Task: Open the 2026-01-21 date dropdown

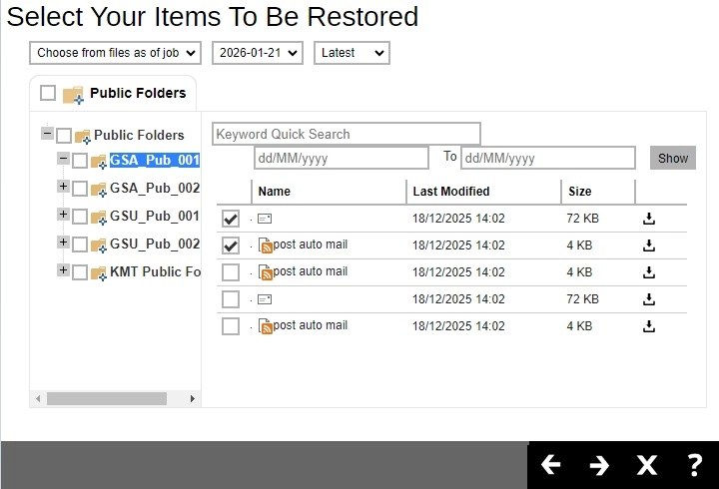Action: point(257,53)
